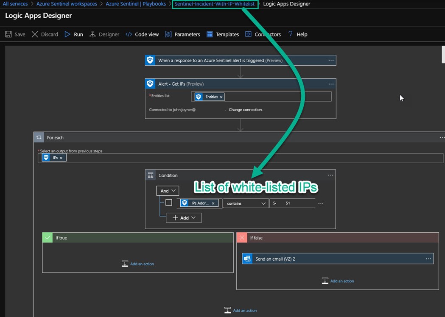Remove the Entities token from Entities list
The height and width of the screenshot is (317, 445).
click(221, 97)
